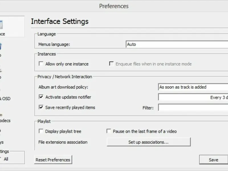The width and height of the screenshot is (228, 171).
Task: Enable Display playlist tree
Action: 41,131
